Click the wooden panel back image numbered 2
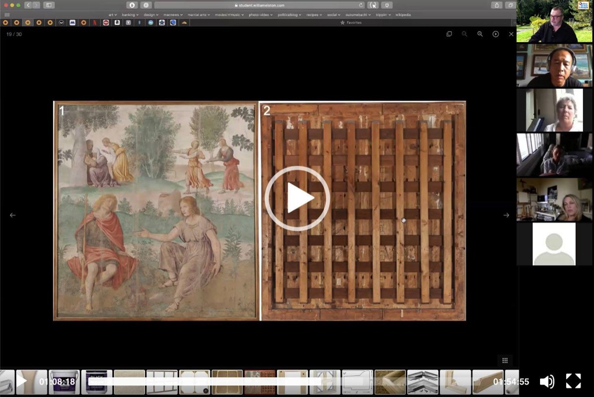The width and height of the screenshot is (594, 397). point(363,211)
